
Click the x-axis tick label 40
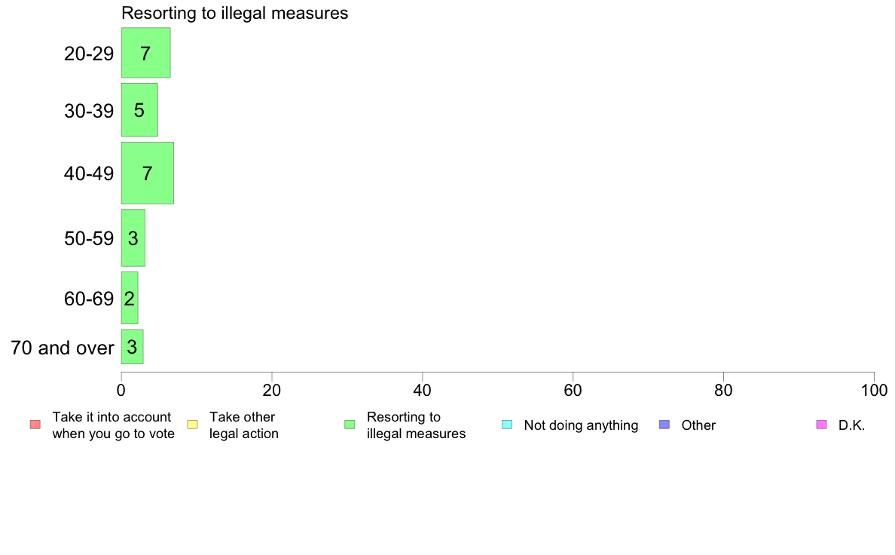(423, 391)
